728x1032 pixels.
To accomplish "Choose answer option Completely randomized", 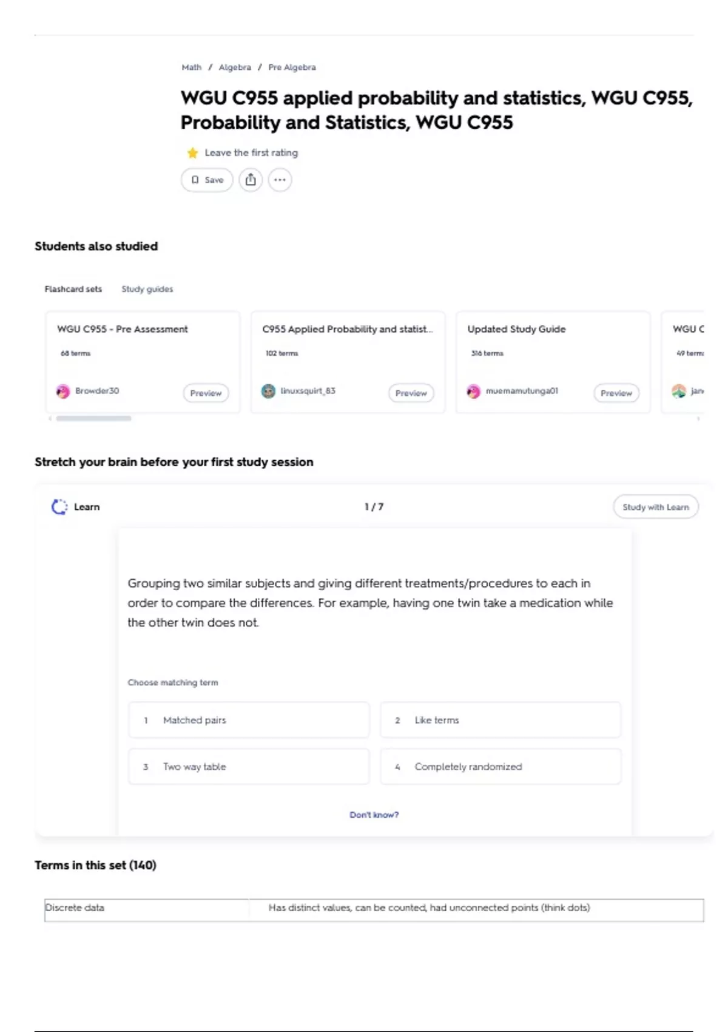I will [500, 767].
